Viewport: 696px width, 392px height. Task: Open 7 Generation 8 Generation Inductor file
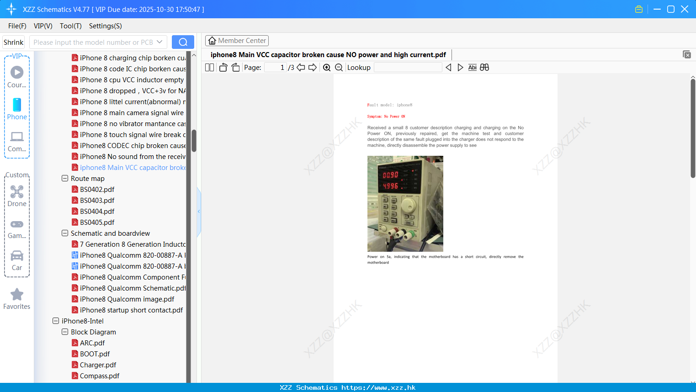[129, 244]
